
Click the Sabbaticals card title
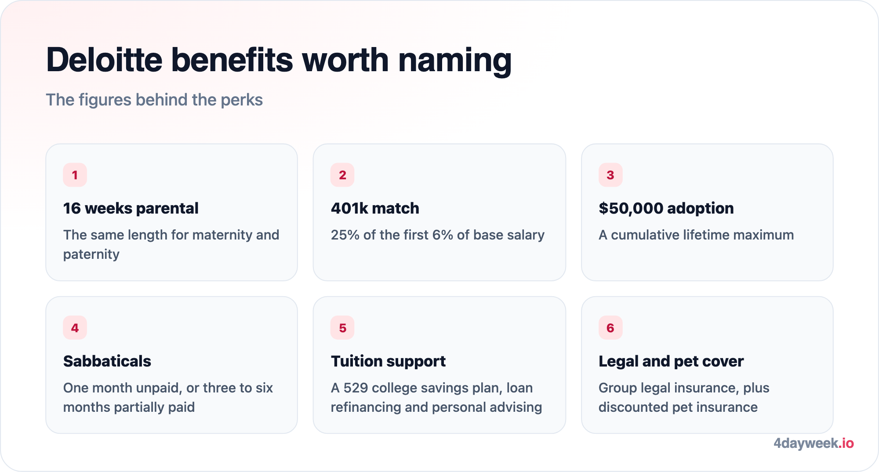pos(107,361)
